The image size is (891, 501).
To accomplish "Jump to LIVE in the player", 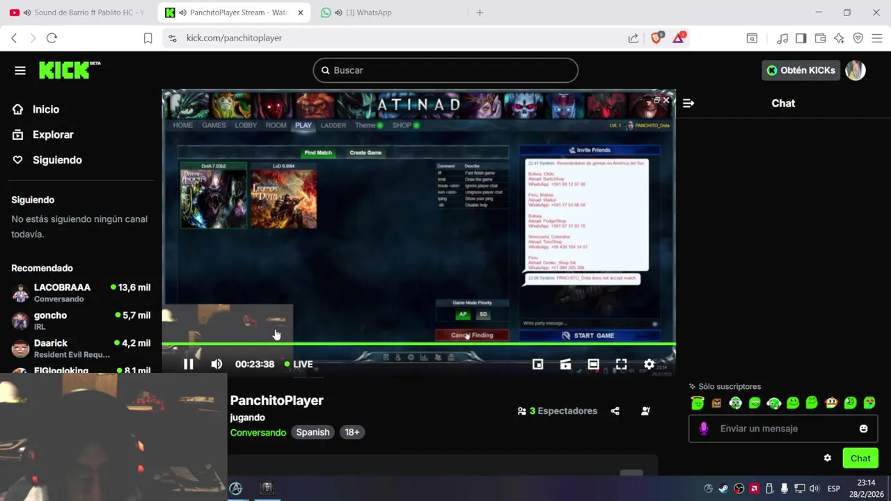I will point(299,364).
